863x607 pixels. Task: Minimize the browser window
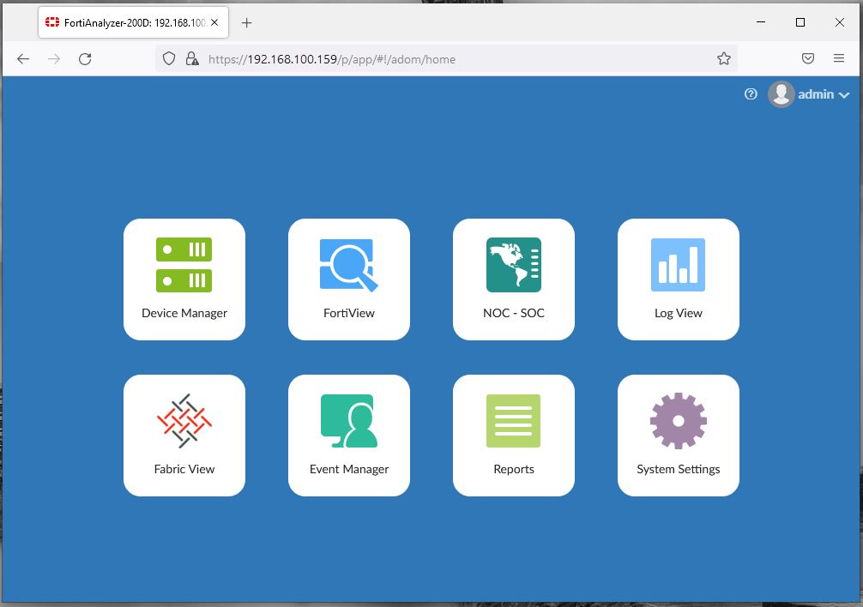click(761, 22)
